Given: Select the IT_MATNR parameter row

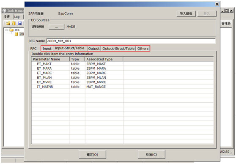Looking at the screenshot, I should coord(122,87).
